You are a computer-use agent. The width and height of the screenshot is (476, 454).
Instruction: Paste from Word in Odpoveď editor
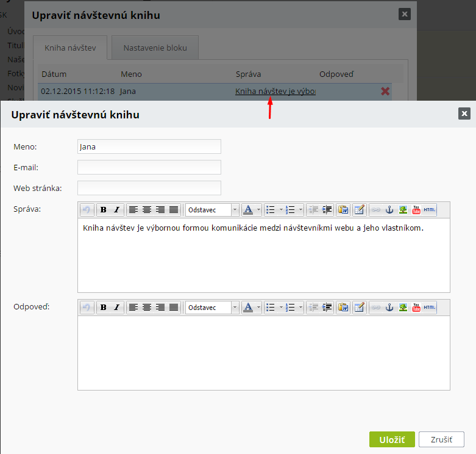343,308
